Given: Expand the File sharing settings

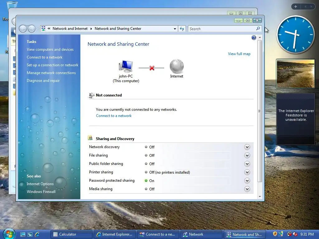Looking at the screenshot, I should pyautogui.click(x=247, y=156).
